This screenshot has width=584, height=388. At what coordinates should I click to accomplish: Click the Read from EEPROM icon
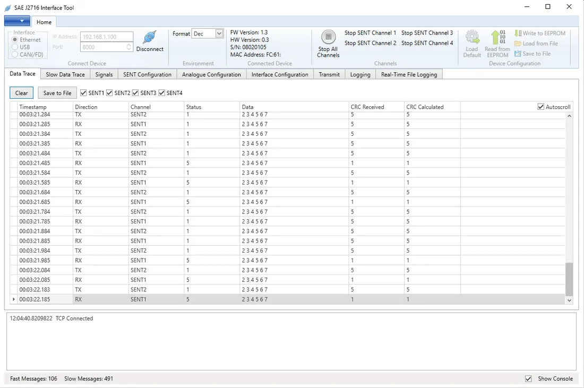497,37
